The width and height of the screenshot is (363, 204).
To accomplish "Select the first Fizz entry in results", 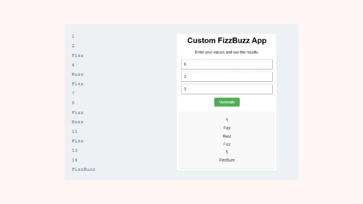I will click(x=227, y=127).
